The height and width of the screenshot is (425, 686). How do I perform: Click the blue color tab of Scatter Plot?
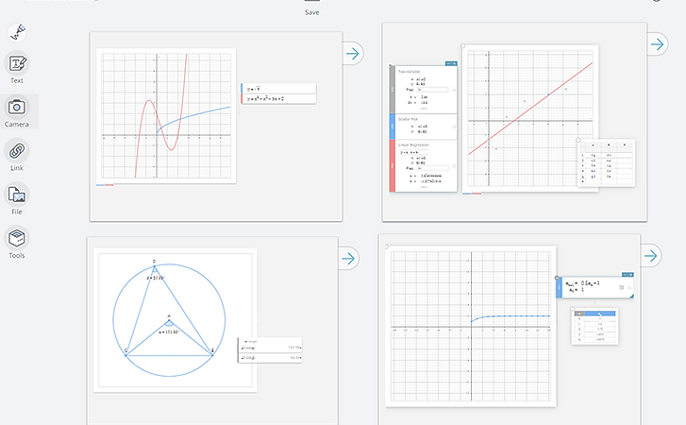coord(393,127)
